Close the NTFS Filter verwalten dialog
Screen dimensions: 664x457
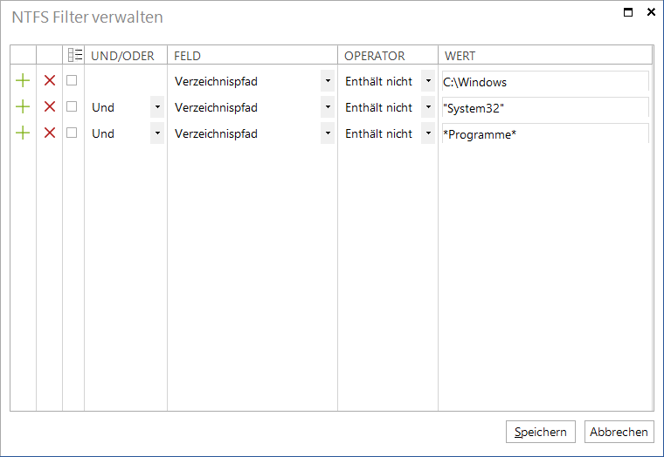point(651,12)
